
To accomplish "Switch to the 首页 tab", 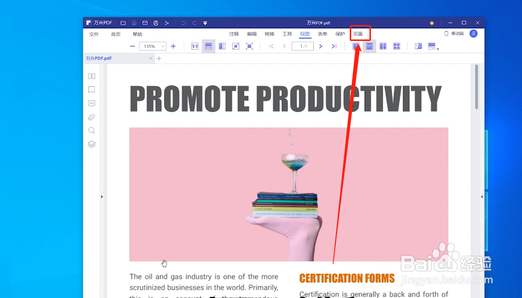I will (115, 34).
